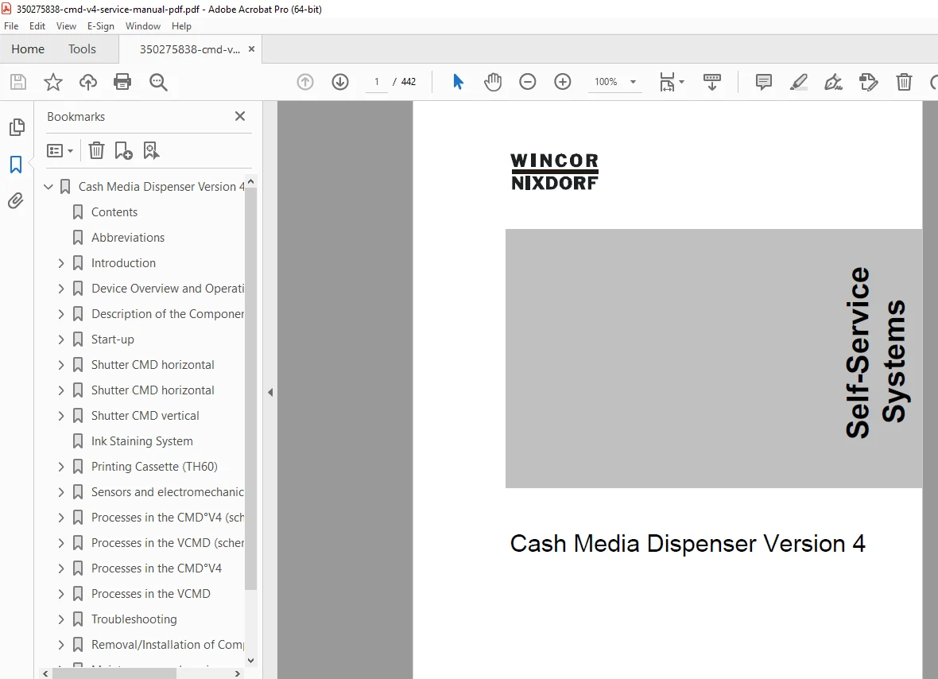Image resolution: width=938 pixels, height=679 pixels.
Task: Open the zoom level dropdown
Action: [633, 82]
